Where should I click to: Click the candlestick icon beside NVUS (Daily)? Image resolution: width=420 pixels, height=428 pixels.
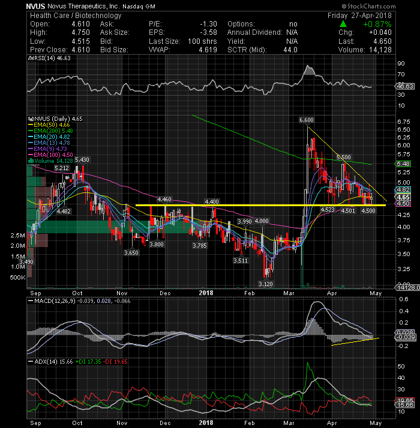pyautogui.click(x=31, y=119)
